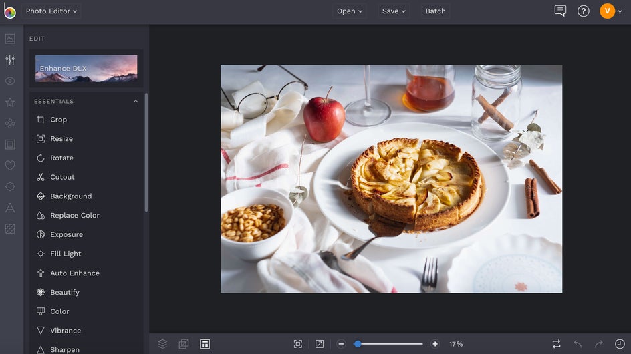Select the Touch Up eye icon
This screenshot has width=631, height=354.
10,81
